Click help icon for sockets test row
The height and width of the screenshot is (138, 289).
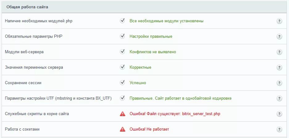[x=279, y=129]
